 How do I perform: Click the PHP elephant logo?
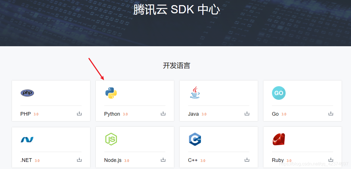[27, 93]
